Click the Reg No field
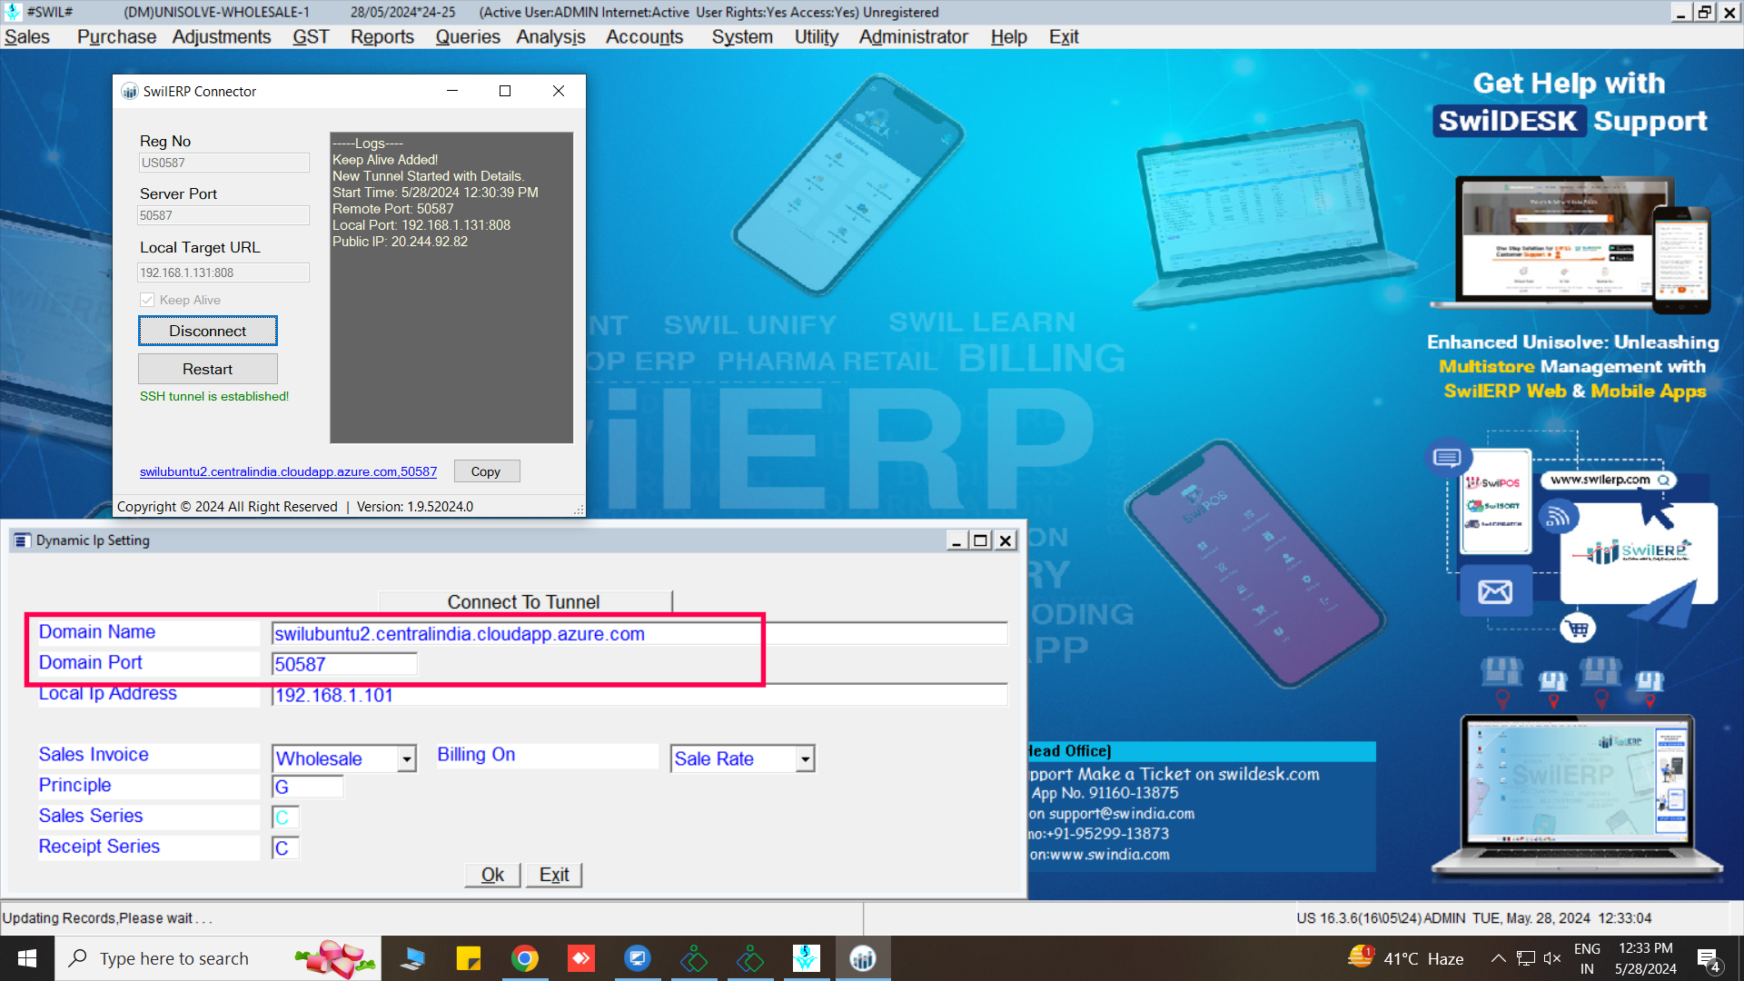Image resolution: width=1744 pixels, height=981 pixels. [223, 163]
